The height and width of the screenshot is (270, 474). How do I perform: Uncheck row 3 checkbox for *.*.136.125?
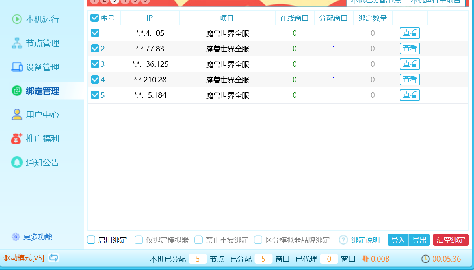point(95,64)
